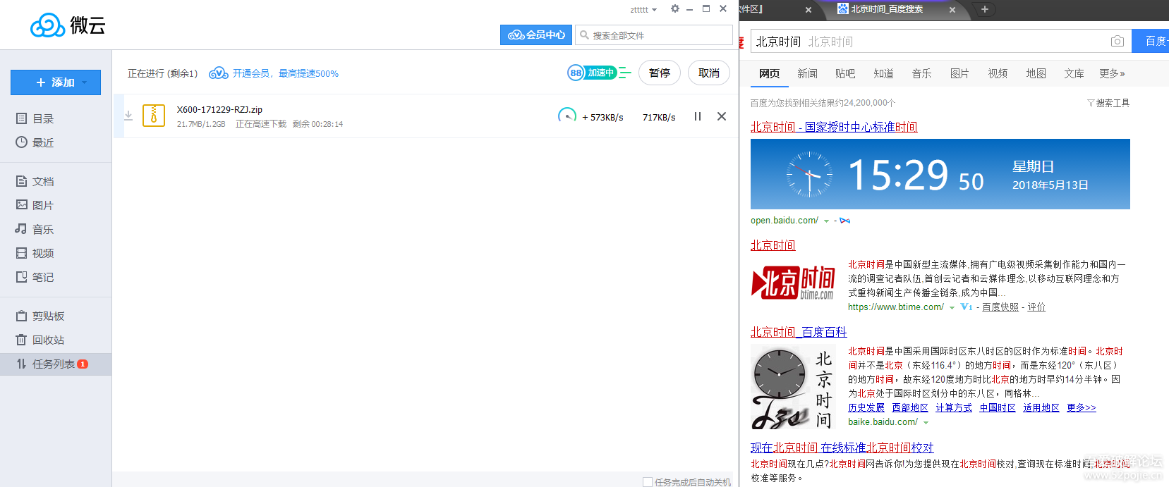Click the 百度 search button
The image size is (1169, 487).
[x=1151, y=41]
